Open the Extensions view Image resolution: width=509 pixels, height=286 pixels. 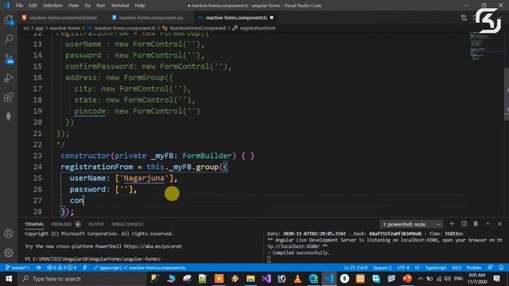(9, 97)
